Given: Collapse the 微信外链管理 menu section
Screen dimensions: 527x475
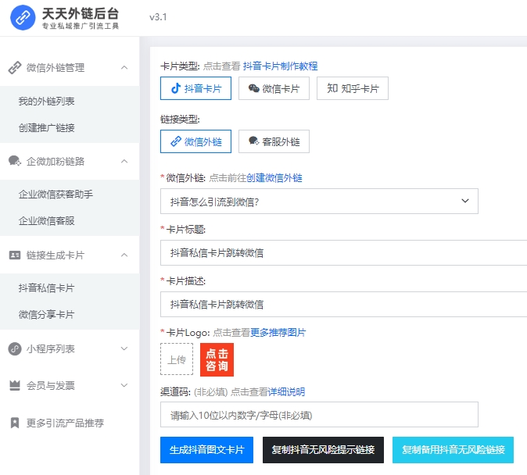Looking at the screenshot, I should coord(124,68).
